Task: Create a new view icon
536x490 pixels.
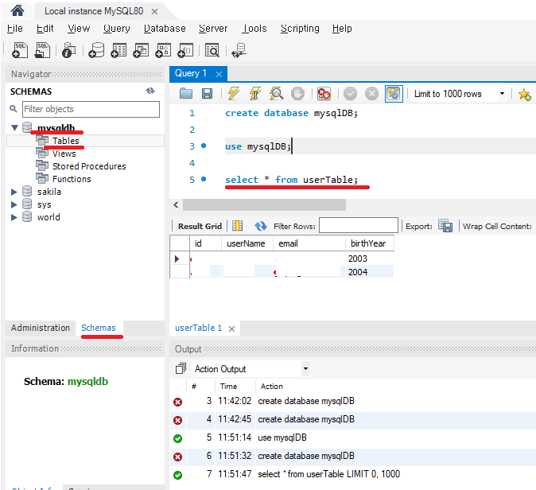Action: [x=141, y=50]
